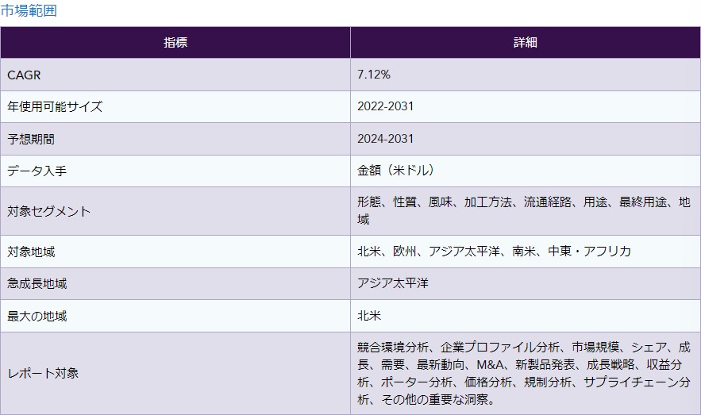
Task: Select the regions list starting 北米、欧州
Action: (x=494, y=251)
